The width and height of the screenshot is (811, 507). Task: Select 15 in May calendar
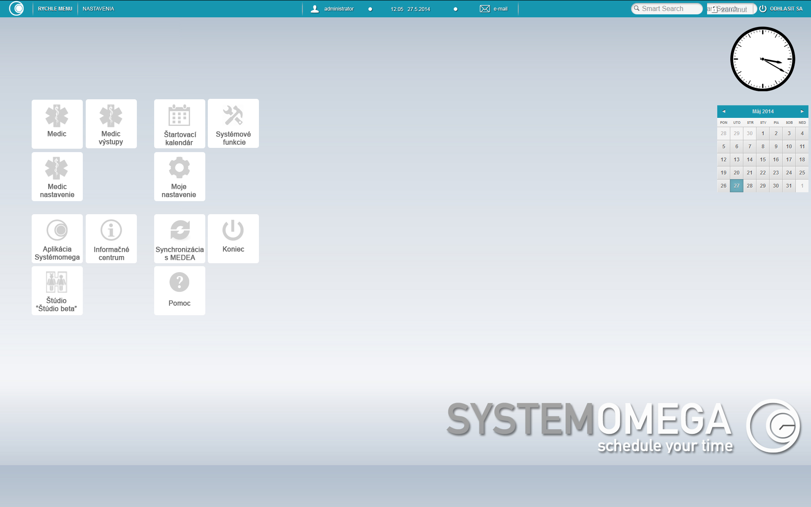click(762, 160)
